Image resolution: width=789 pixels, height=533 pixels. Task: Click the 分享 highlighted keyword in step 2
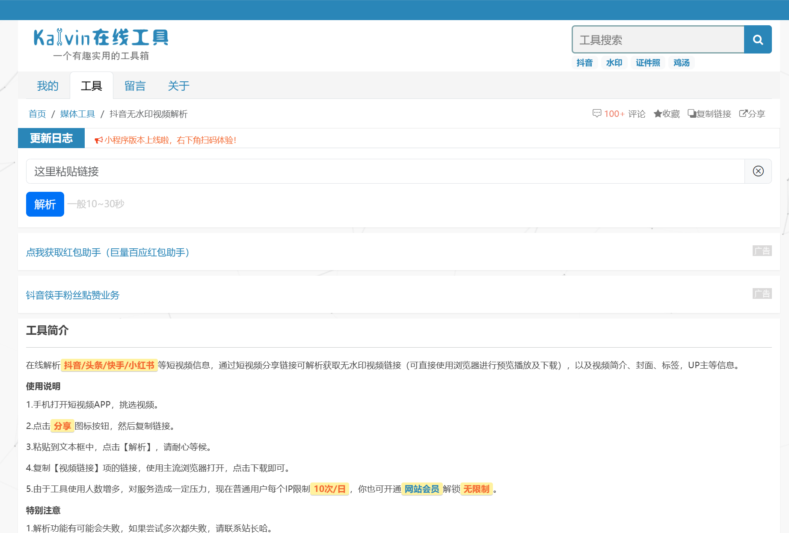pos(62,426)
